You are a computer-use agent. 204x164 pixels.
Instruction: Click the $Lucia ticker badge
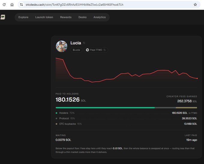point(76,50)
